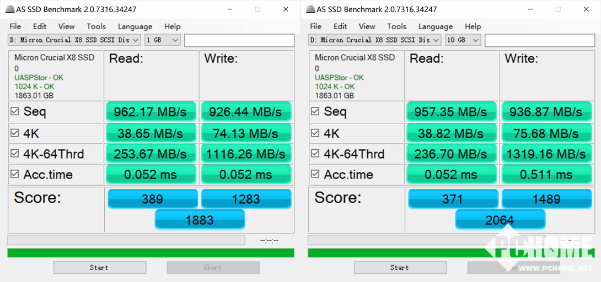Click the AS SSD icon in the 10 GB test window title bar
This screenshot has height=282, width=601.
click(x=312, y=9)
